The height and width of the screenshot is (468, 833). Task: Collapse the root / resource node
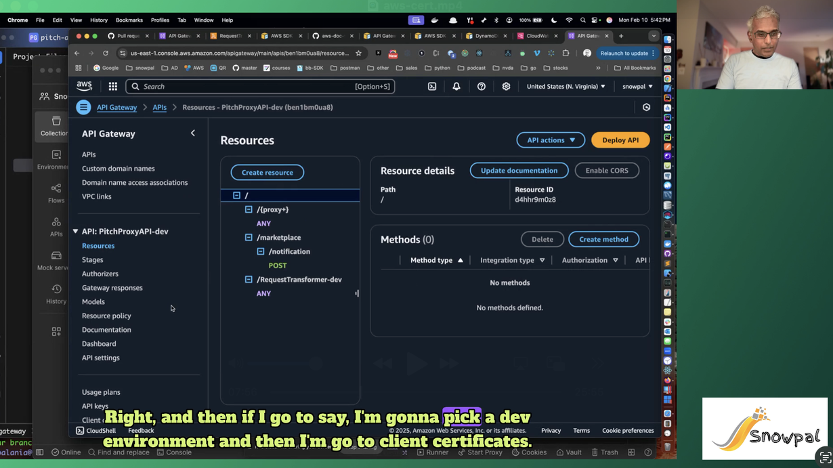click(236, 196)
